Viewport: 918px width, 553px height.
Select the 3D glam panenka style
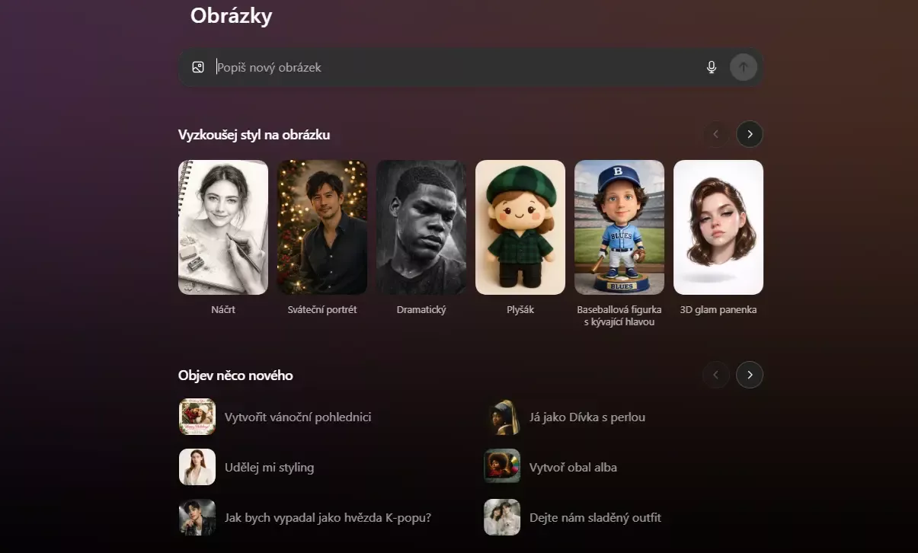[718, 227]
